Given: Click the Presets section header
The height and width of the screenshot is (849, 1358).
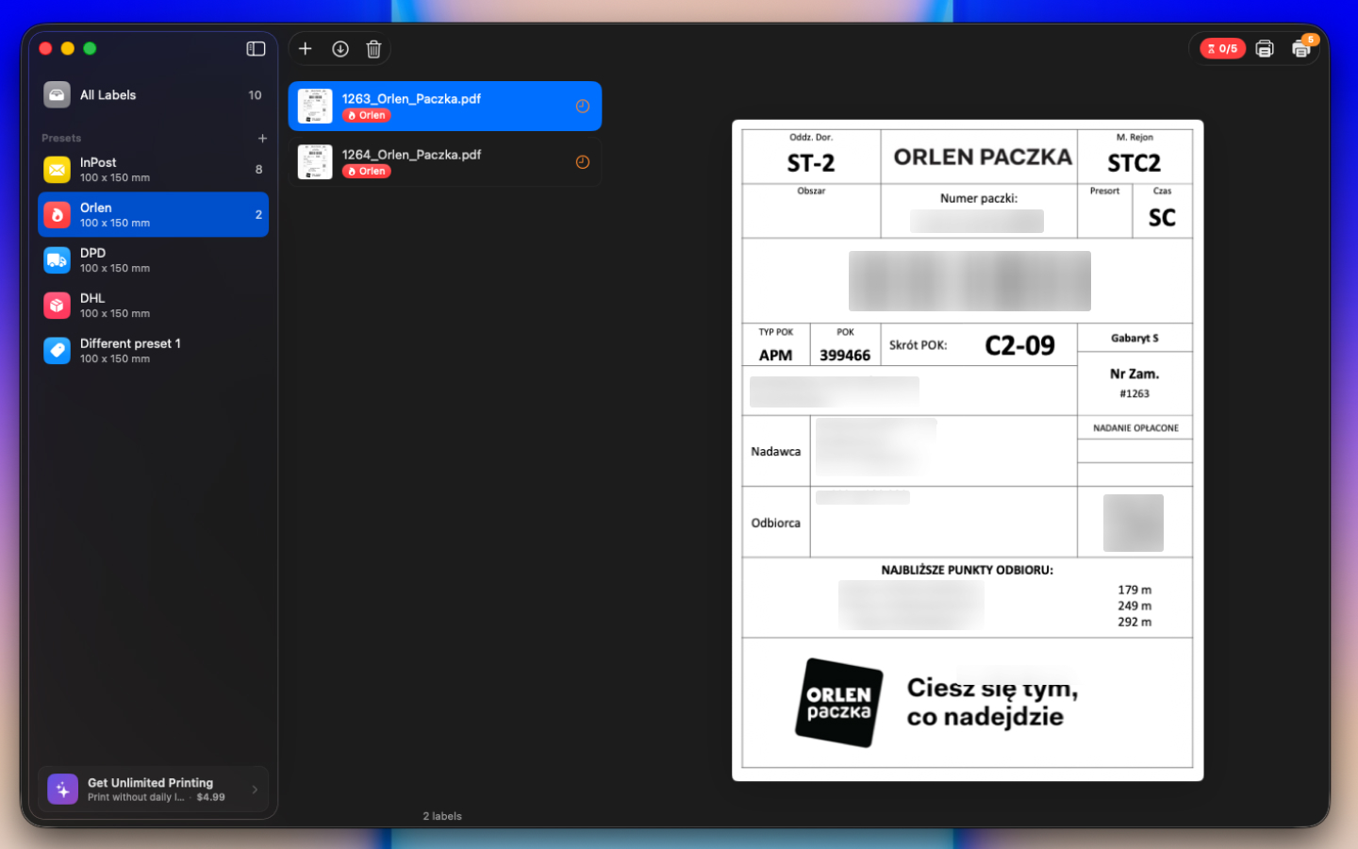Looking at the screenshot, I should [61, 138].
